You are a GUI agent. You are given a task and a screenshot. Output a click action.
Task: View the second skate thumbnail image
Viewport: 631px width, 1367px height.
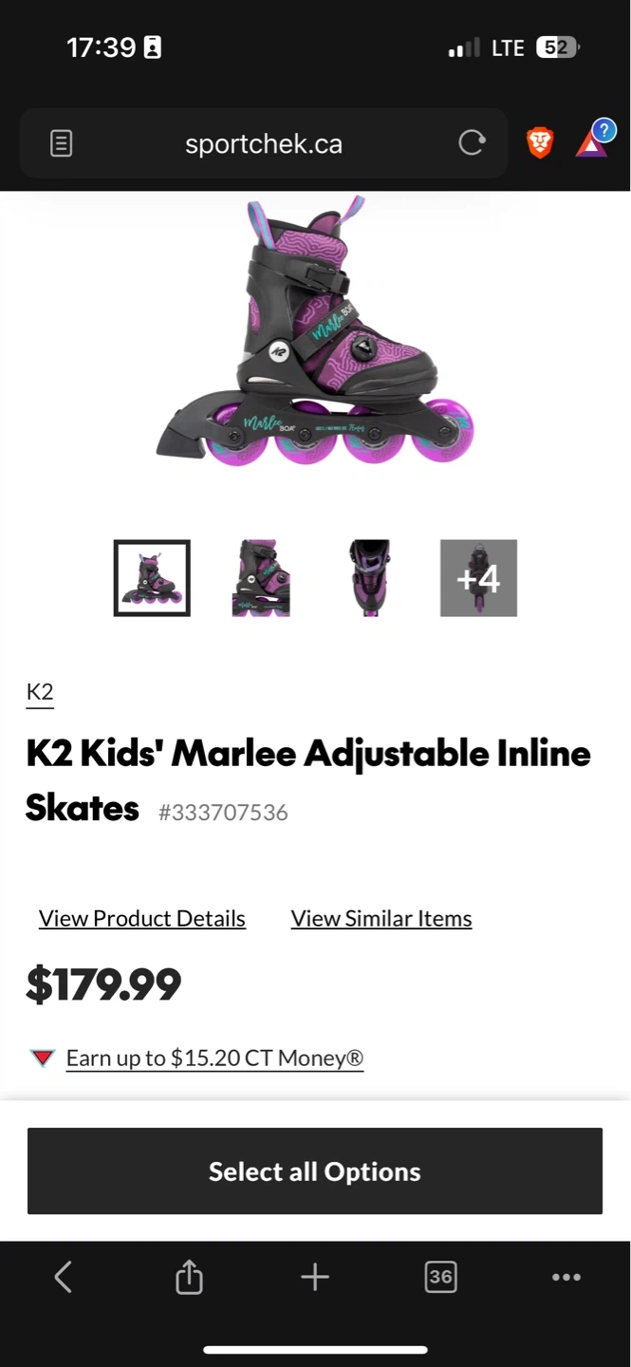[x=261, y=578]
